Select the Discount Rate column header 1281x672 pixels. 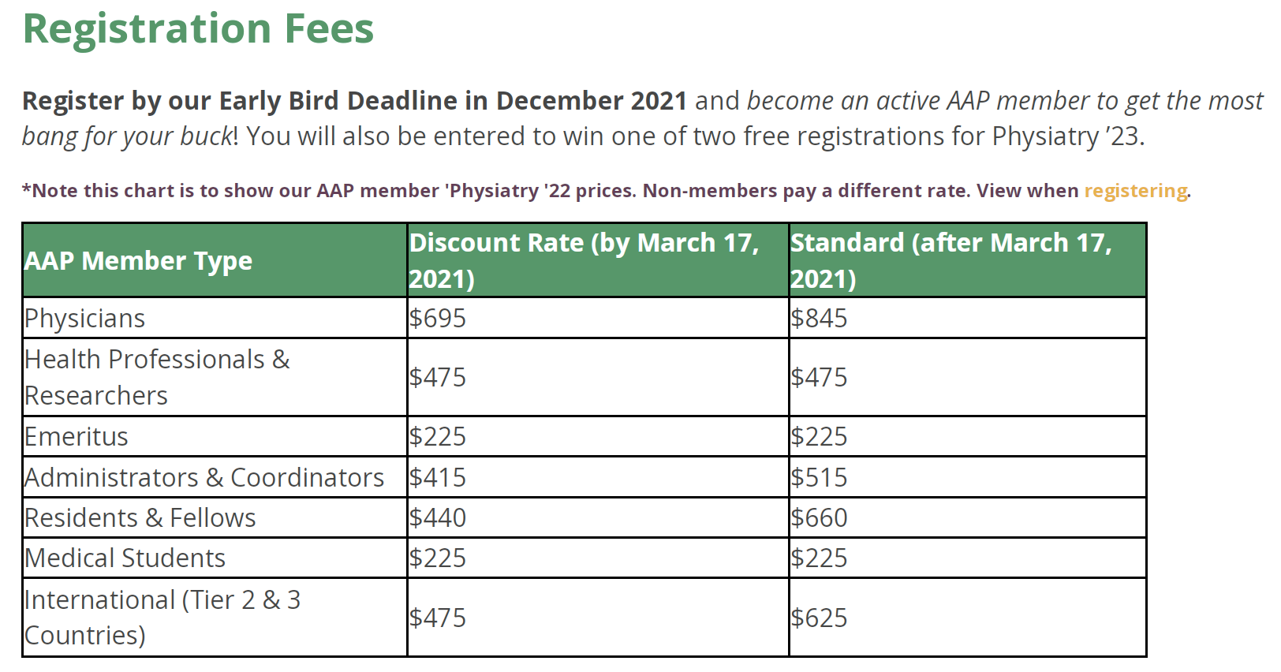coord(598,260)
